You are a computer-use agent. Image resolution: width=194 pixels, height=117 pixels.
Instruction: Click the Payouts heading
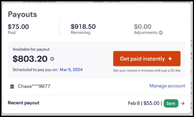coord(22,14)
